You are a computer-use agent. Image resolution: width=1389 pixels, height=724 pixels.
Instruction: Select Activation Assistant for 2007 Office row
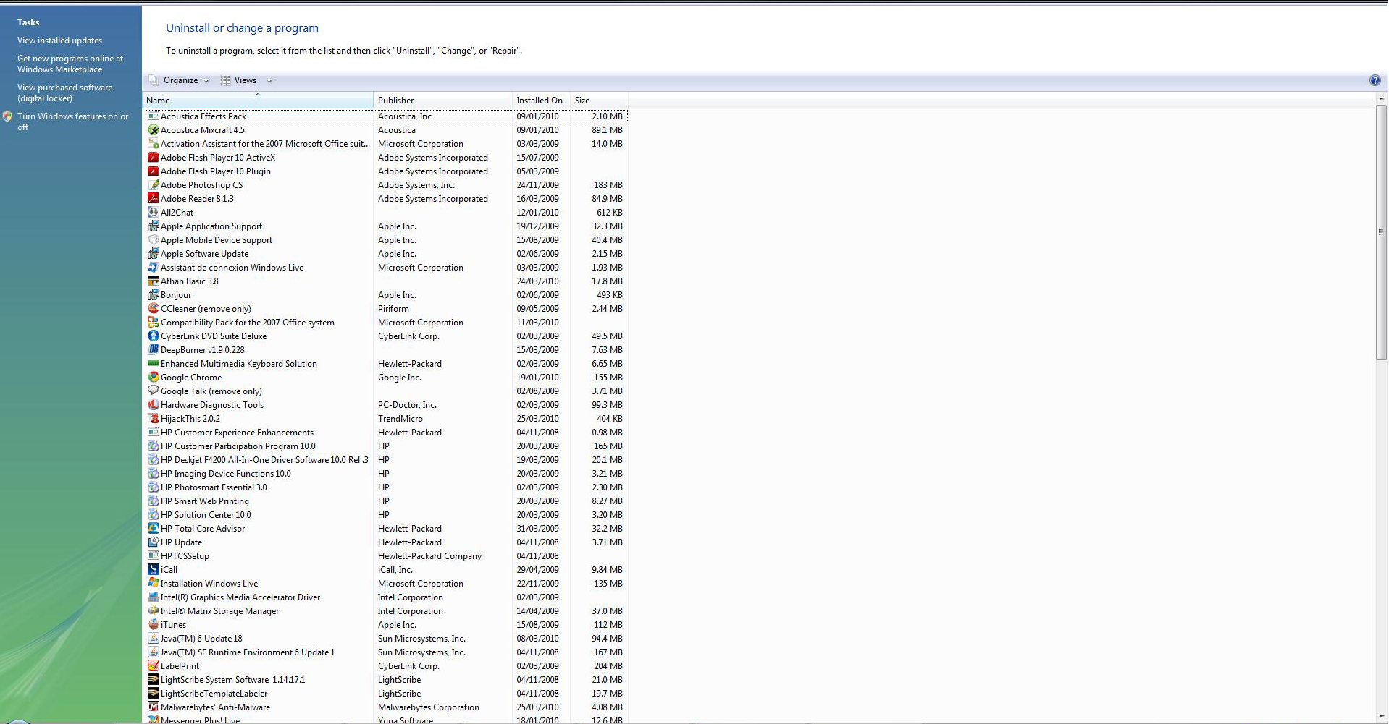pos(387,144)
